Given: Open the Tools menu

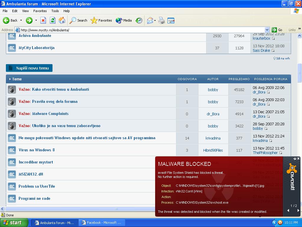Looking at the screenshot, I should [55, 11].
